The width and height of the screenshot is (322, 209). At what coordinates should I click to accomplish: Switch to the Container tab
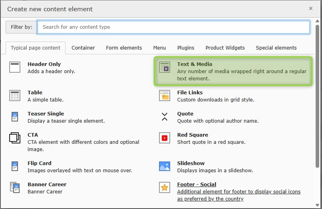click(x=83, y=48)
